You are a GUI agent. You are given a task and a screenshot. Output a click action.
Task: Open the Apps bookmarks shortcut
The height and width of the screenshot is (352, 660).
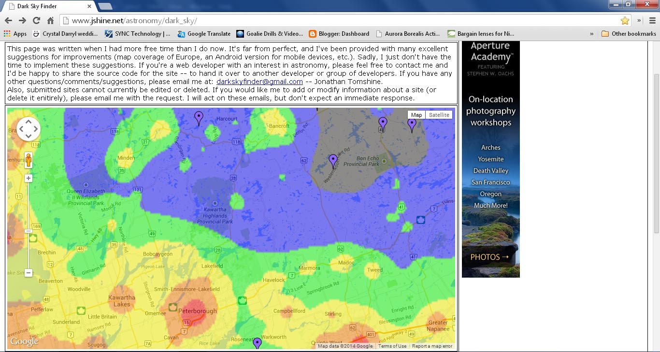[x=15, y=34]
